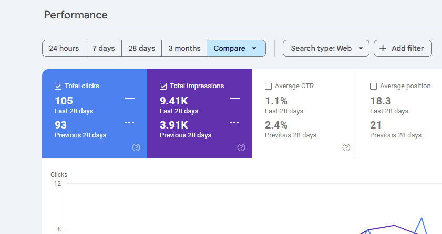Choose the 28 days date range
Screen dimensions: 442x234
[141, 48]
